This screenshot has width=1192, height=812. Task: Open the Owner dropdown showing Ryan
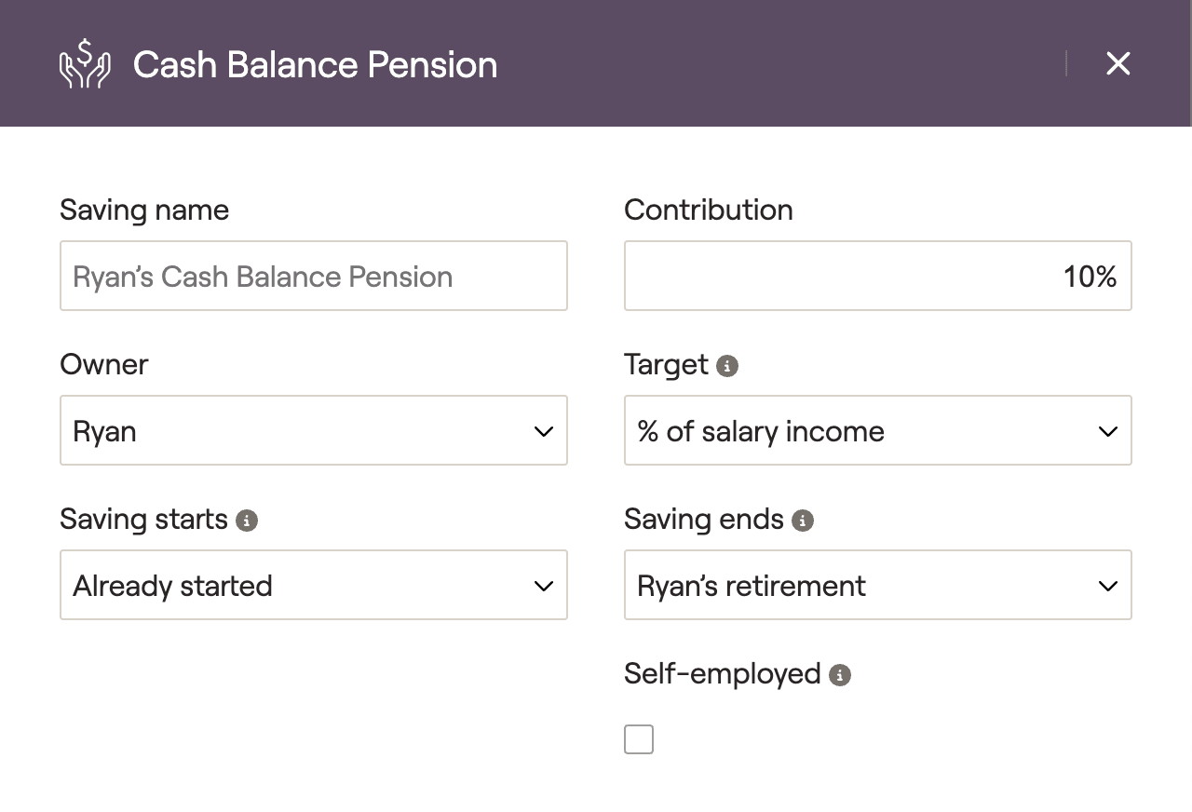coord(314,430)
